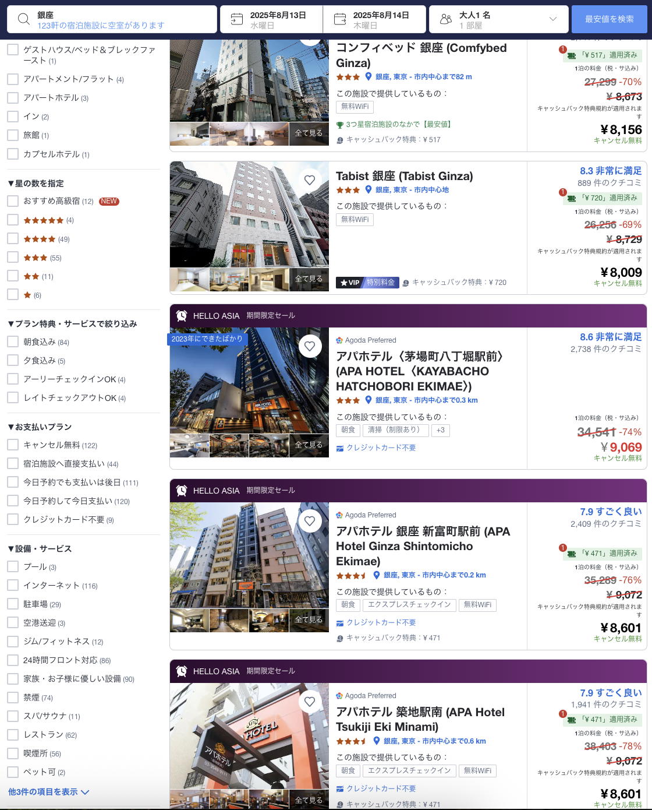Screen dimensions: 652x810
Task: Click the 銀座 destination search field
Action: 112,19
